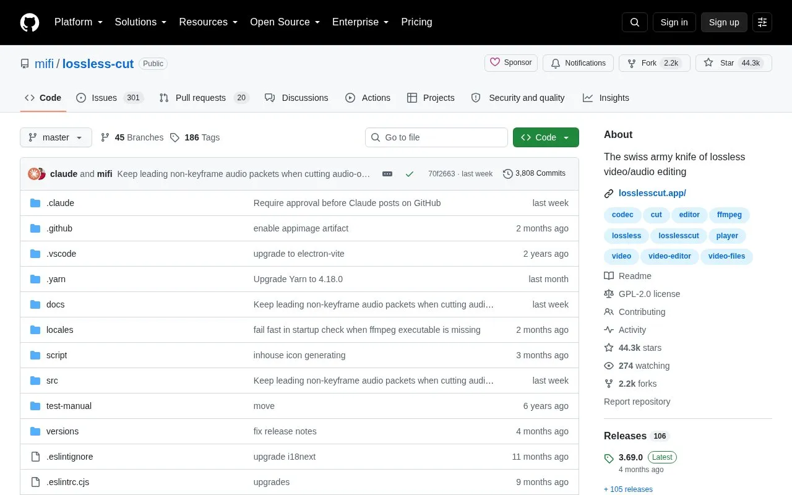The height and width of the screenshot is (495, 792).
Task: Open the green Code dropdown
Action: pyautogui.click(x=546, y=137)
